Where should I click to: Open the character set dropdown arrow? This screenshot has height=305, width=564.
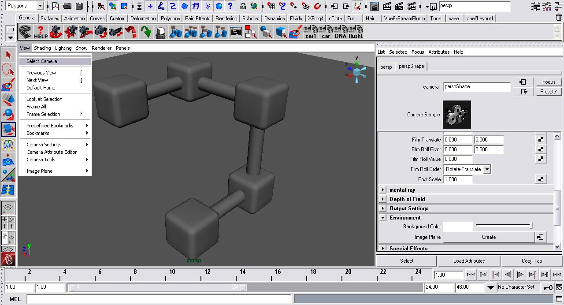490,288
